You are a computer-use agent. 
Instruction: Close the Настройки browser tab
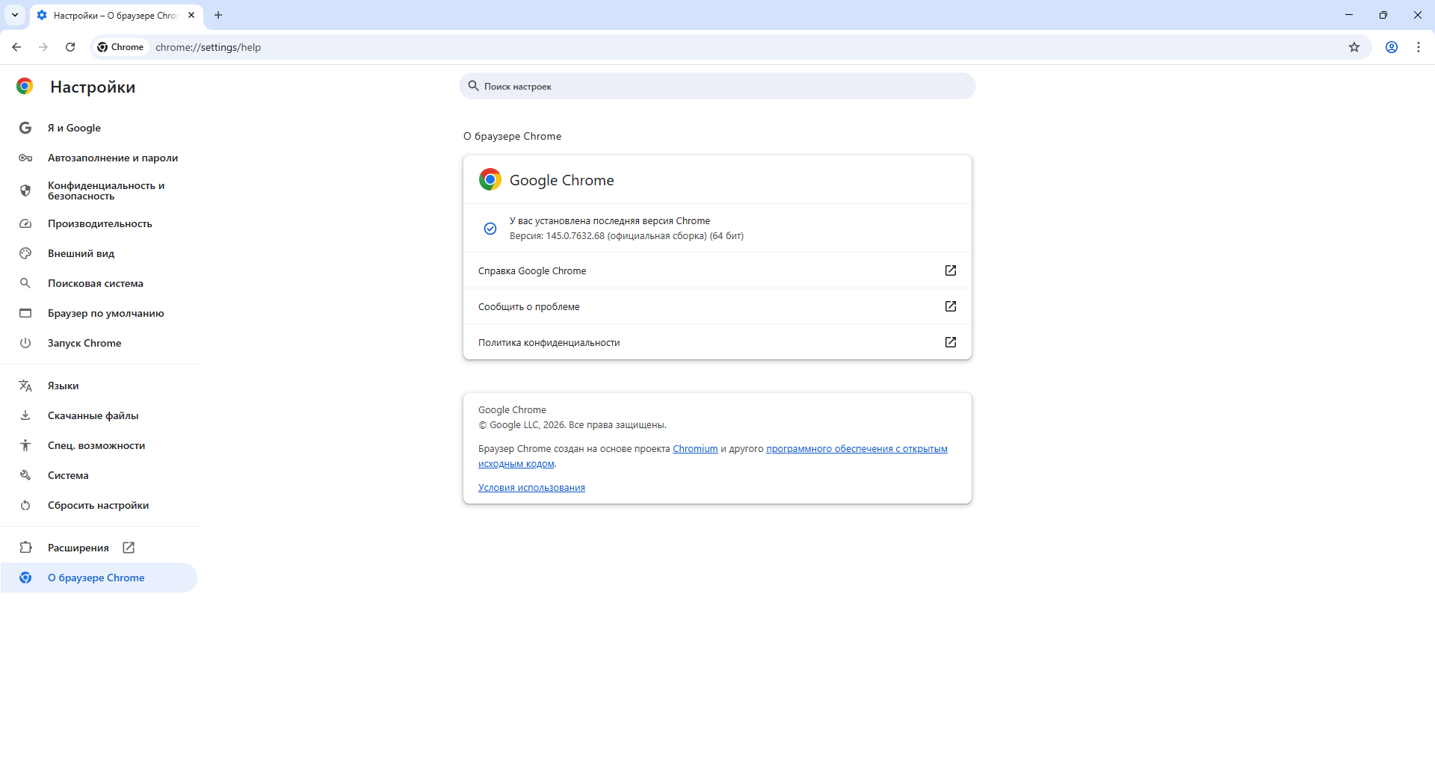pyautogui.click(x=191, y=15)
